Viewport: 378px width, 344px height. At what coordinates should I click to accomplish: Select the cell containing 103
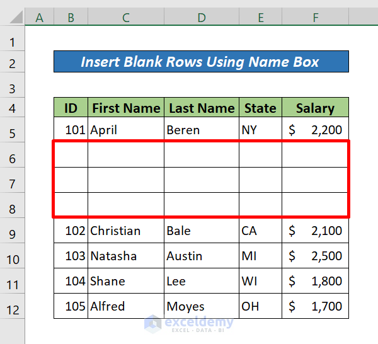[71, 256]
